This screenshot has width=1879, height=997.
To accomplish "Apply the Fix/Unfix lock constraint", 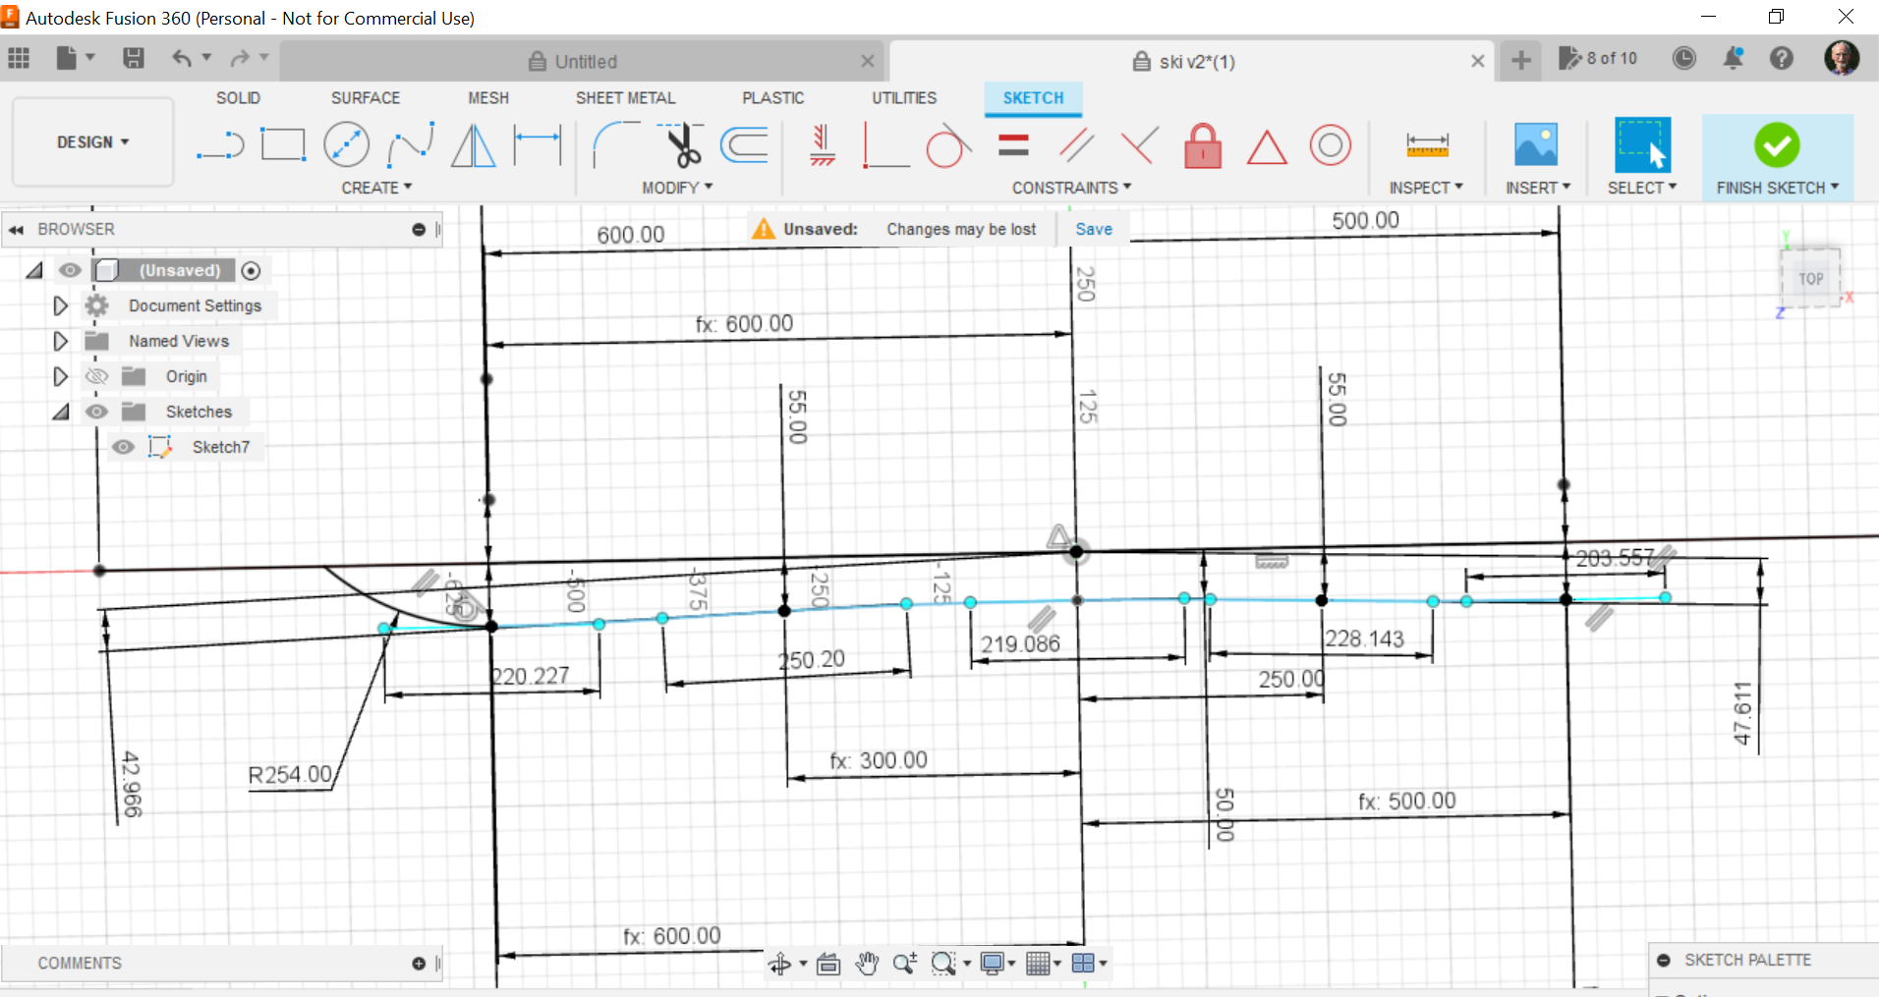I will point(1203,146).
